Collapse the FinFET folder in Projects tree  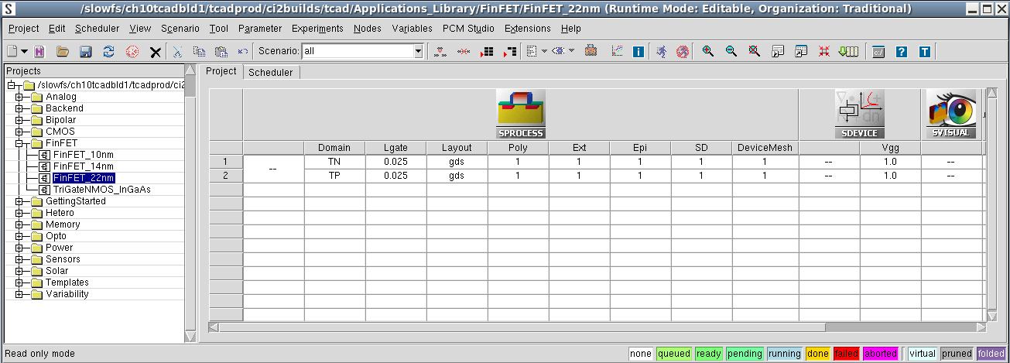click(x=19, y=143)
